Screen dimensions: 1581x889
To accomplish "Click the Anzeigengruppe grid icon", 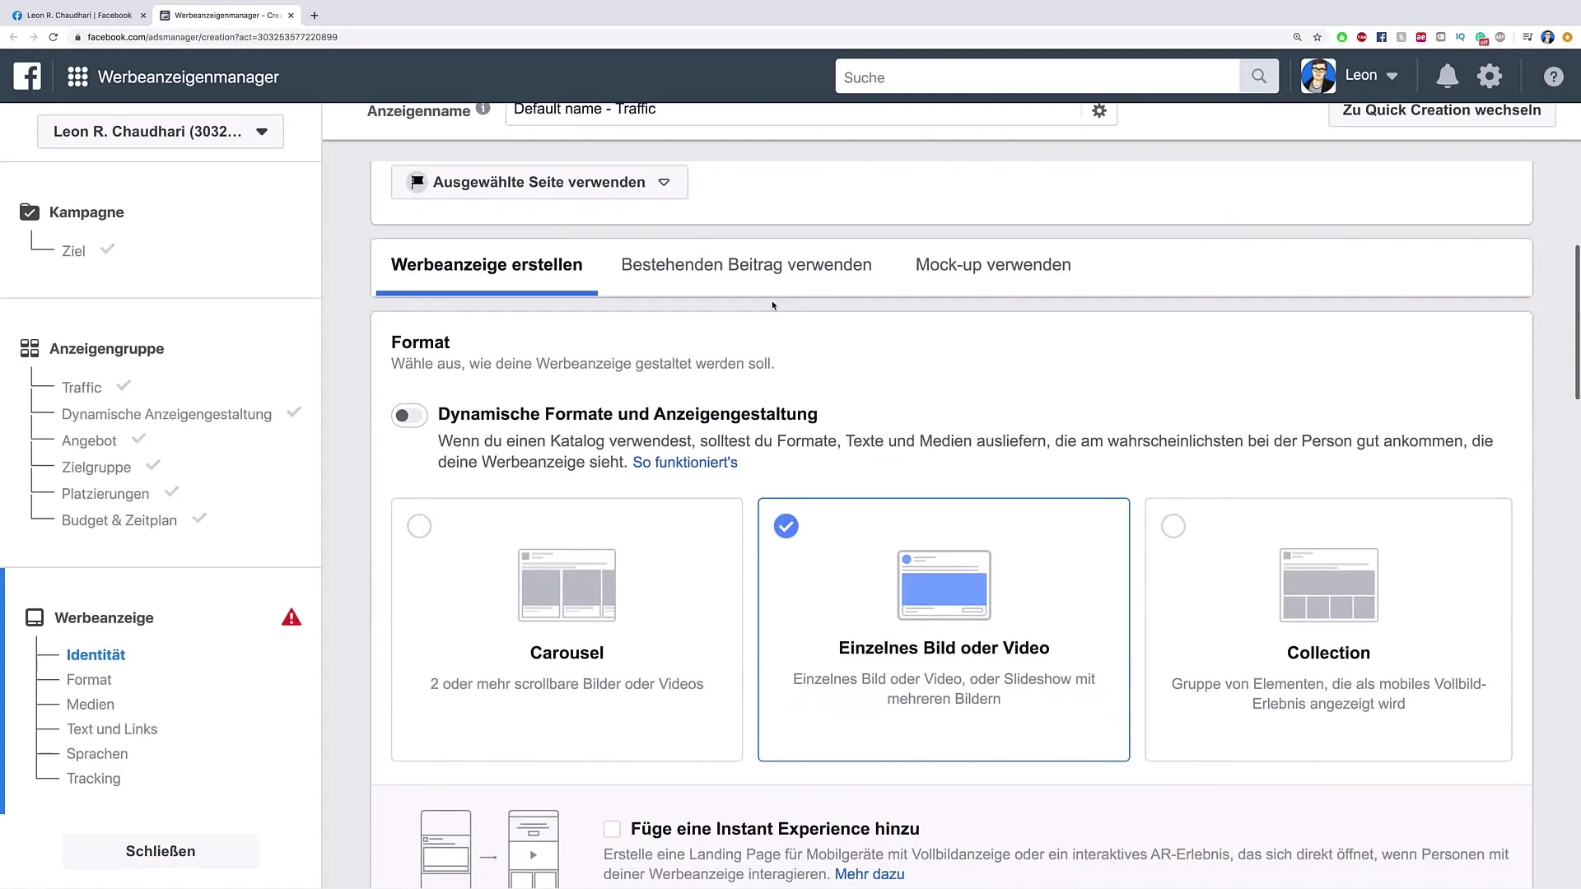I will tap(30, 348).
